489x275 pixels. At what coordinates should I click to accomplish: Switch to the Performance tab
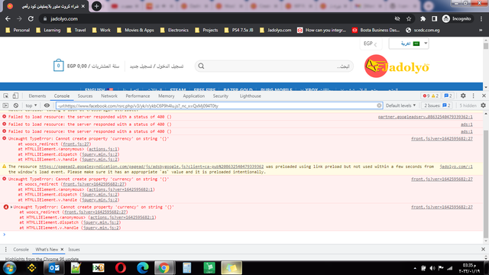138,96
